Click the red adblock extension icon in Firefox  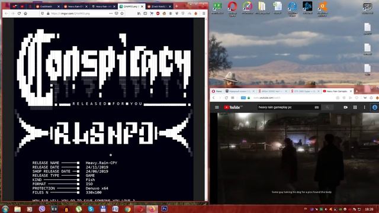[x=158, y=14]
